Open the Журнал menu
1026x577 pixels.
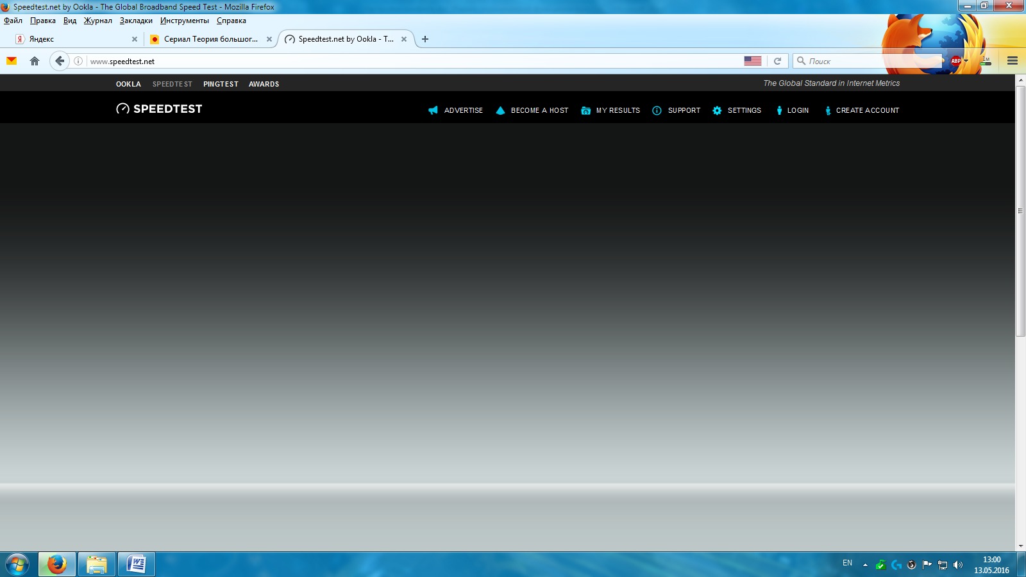(x=98, y=21)
